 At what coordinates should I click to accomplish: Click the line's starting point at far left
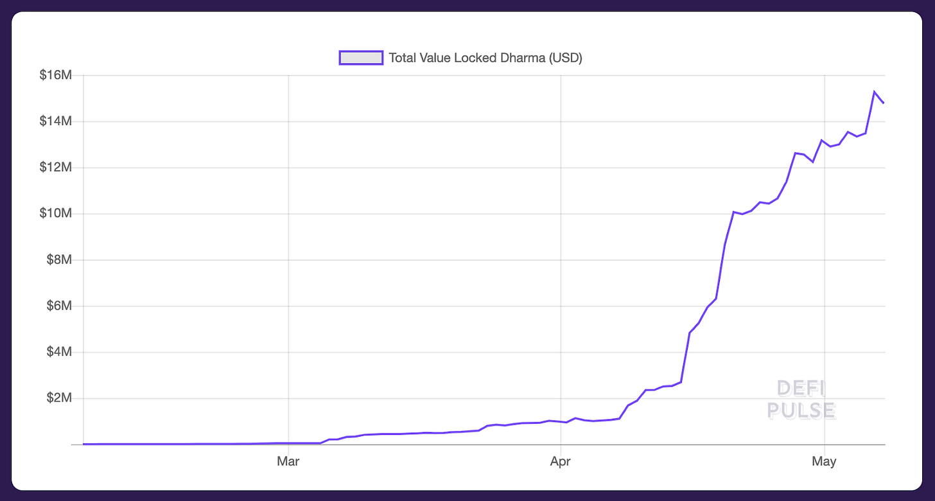click(x=84, y=444)
